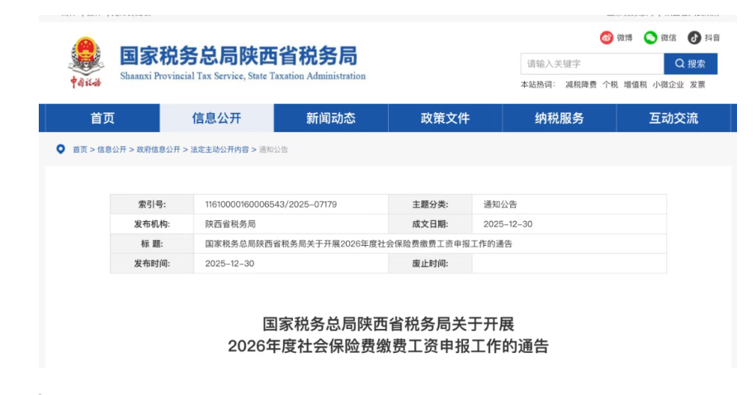Open the WeChat social icon
Viewport: 756px width, 395px height.
pyautogui.click(x=650, y=38)
